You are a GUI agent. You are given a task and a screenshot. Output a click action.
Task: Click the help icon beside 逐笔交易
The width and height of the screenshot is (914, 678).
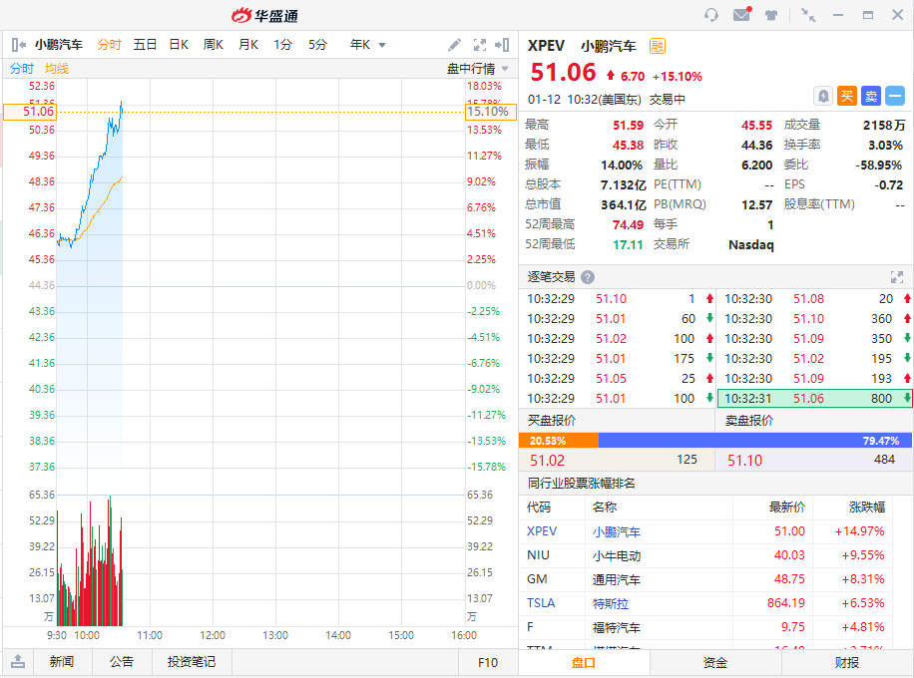(588, 277)
